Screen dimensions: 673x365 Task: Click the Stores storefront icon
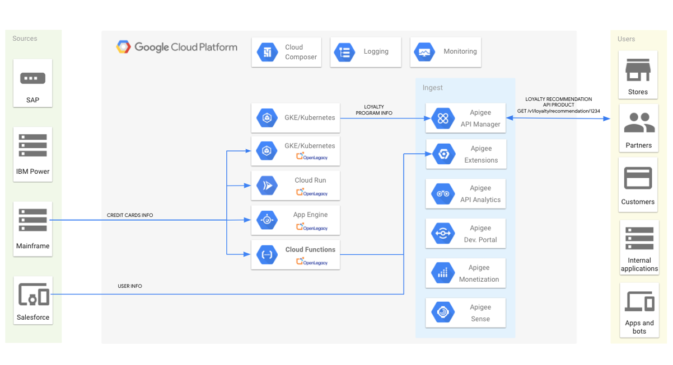coord(638,70)
